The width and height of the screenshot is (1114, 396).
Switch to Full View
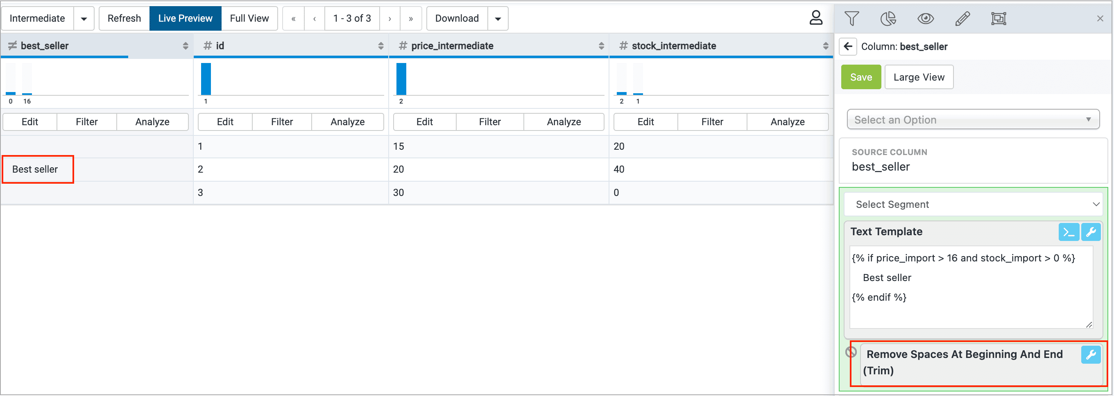pyautogui.click(x=249, y=18)
